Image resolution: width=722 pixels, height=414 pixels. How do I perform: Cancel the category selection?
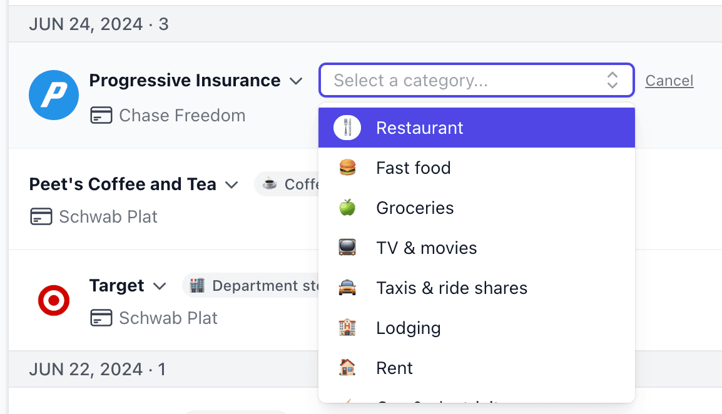click(x=669, y=81)
